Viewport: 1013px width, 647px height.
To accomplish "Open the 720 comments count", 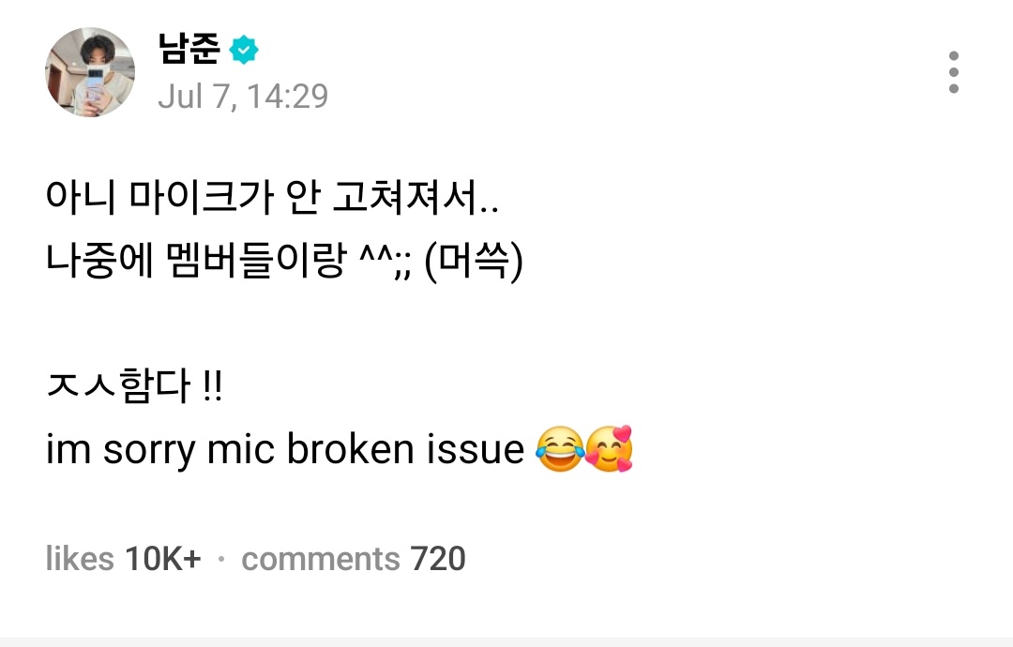I will (x=437, y=559).
